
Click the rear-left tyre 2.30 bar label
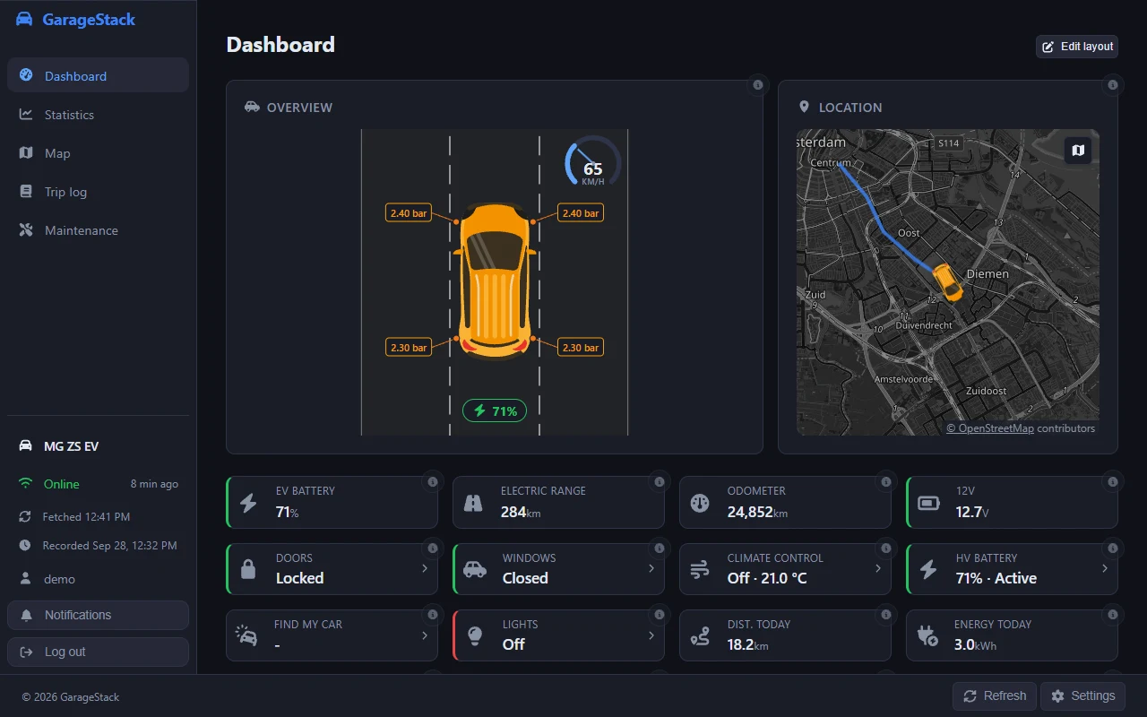click(408, 347)
